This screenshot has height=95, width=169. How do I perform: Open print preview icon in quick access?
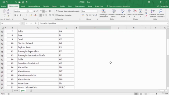pos(23,2)
